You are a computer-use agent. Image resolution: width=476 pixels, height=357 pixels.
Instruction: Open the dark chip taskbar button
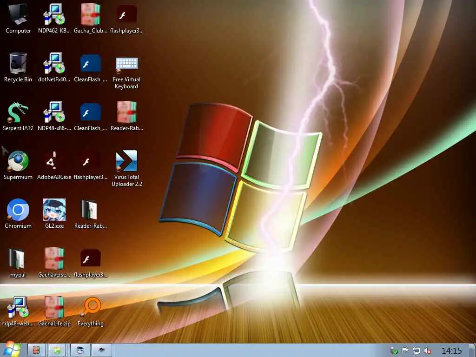coord(102,350)
